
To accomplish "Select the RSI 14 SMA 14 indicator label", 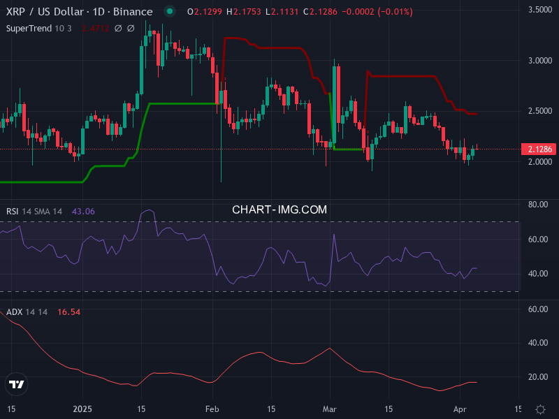I will pos(34,212).
